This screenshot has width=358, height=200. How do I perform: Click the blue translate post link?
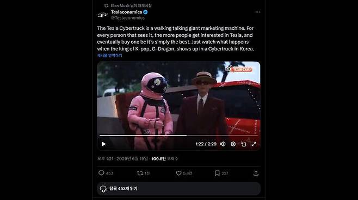pos(109,55)
